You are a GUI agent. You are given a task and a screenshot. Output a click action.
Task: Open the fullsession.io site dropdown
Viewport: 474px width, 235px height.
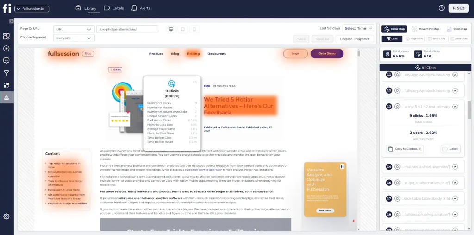tap(32, 9)
